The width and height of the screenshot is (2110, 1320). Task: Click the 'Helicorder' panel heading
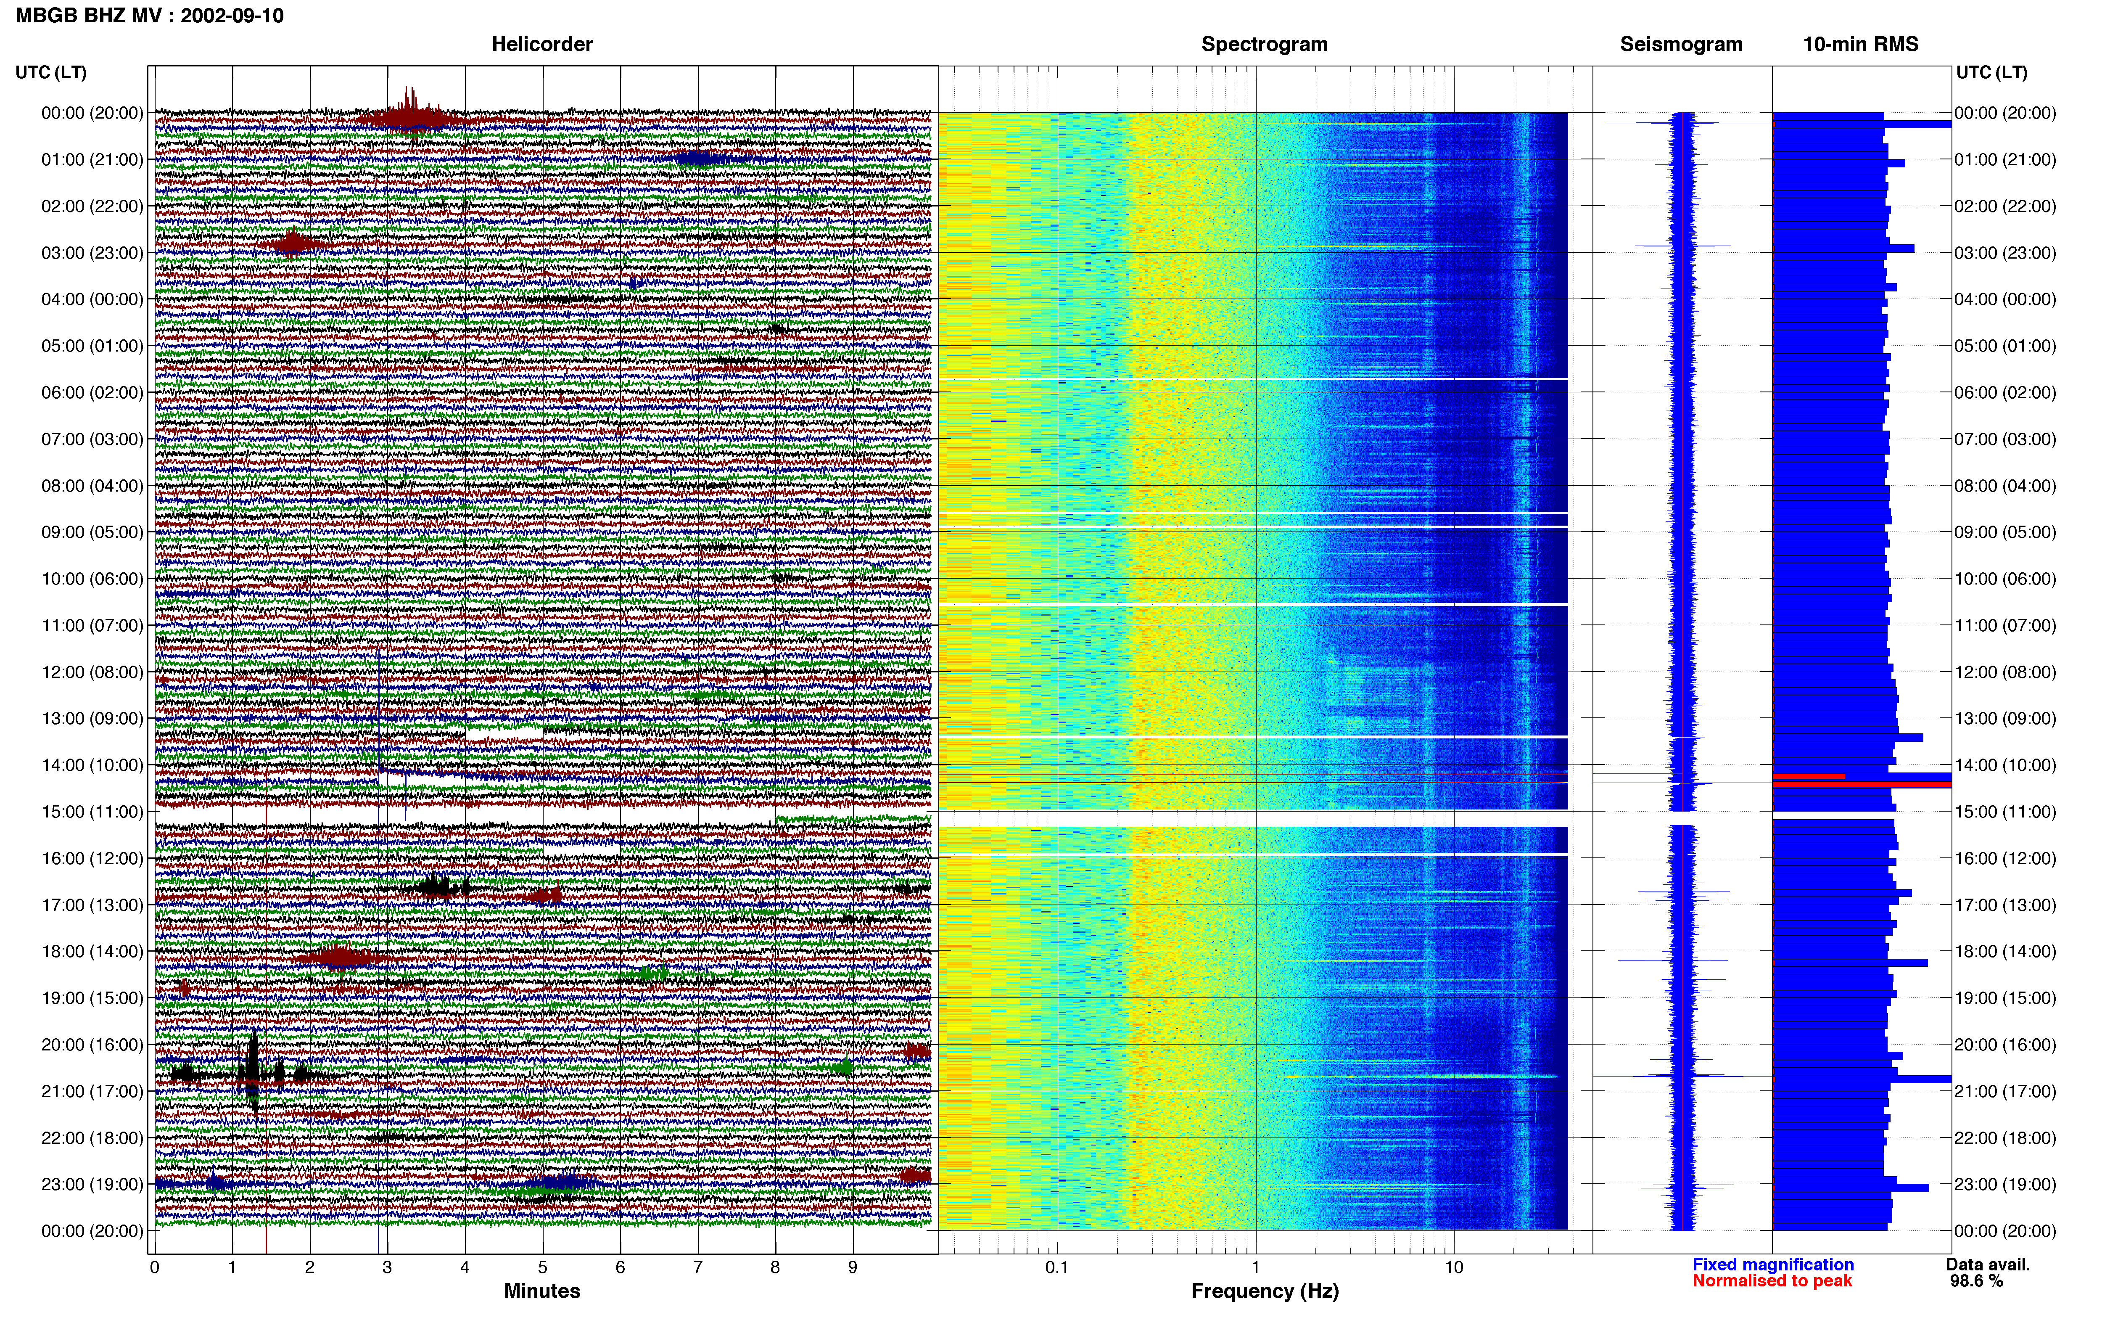click(542, 45)
